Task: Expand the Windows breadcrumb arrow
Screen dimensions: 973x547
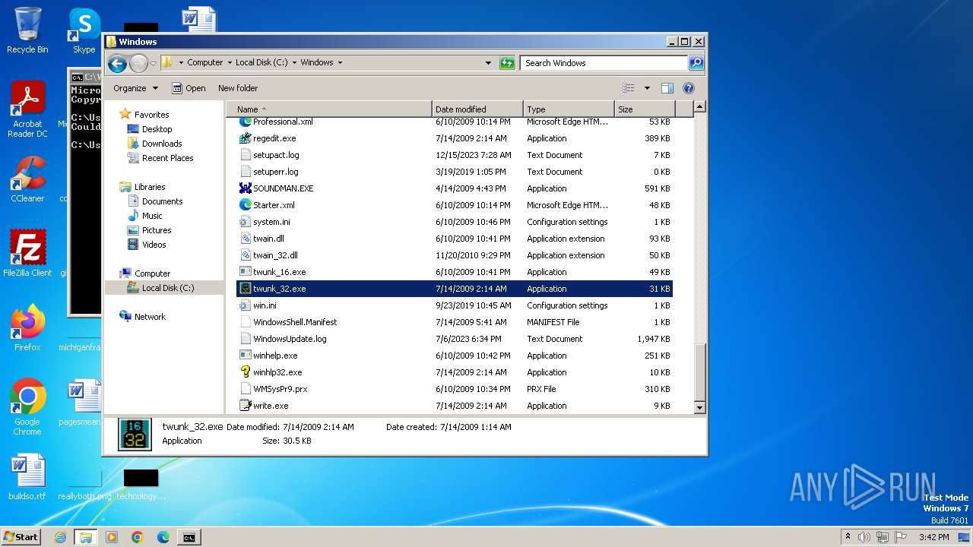Action: point(340,63)
